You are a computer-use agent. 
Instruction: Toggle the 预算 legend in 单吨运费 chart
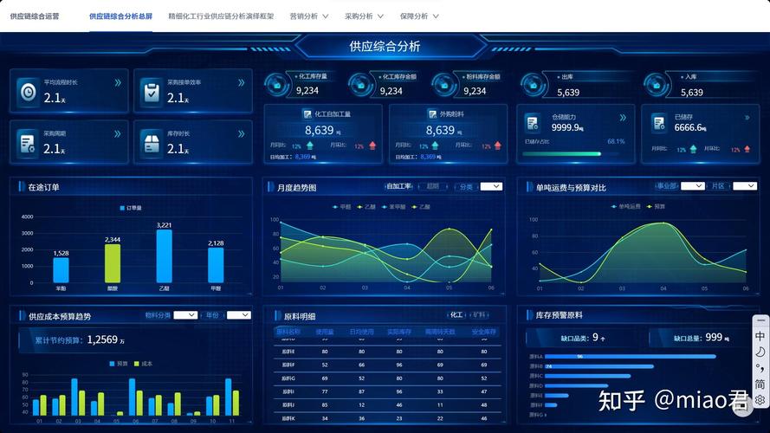point(656,207)
